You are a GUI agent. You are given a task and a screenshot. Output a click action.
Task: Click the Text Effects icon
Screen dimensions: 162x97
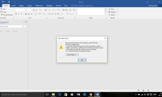coord(36,14)
